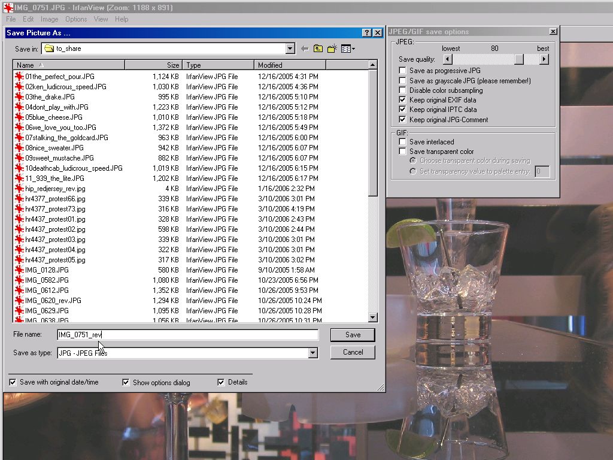Create new folder icon
The image size is (613, 460).
[332, 49]
